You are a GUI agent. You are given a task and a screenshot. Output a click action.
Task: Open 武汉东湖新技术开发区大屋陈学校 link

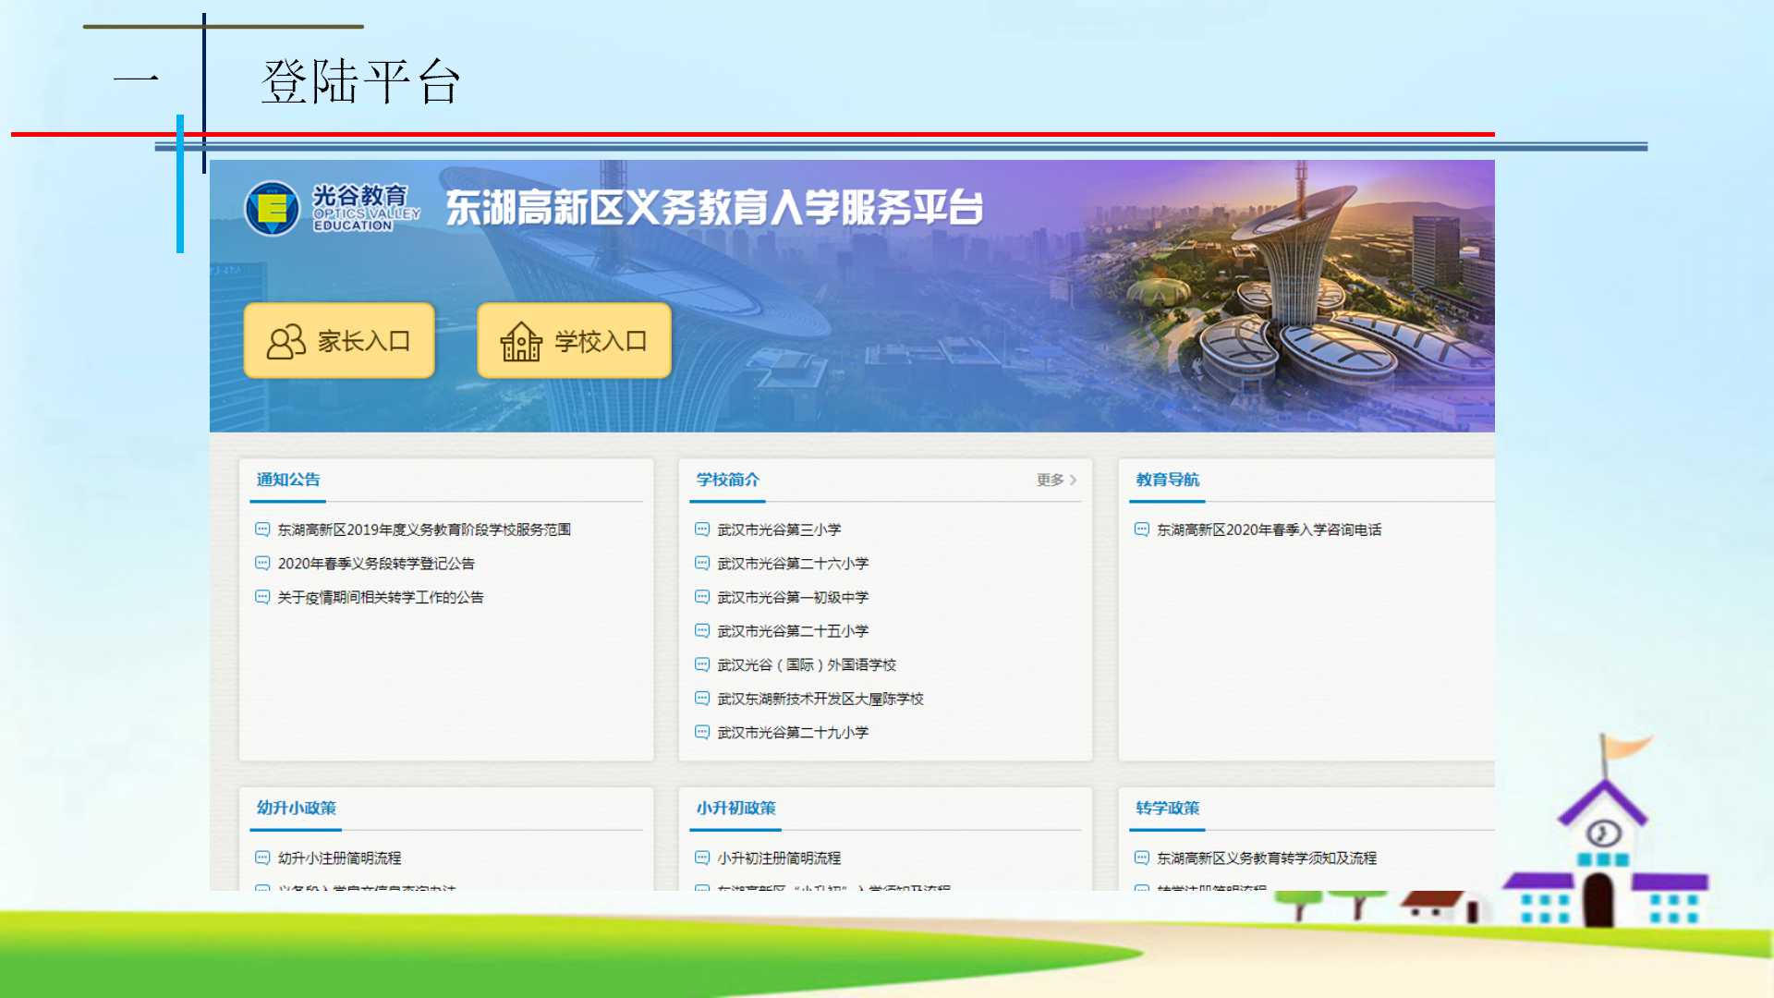[820, 700]
